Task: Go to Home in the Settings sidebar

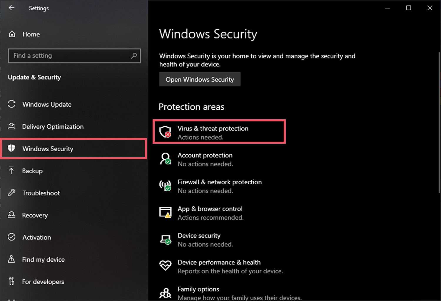Action: pos(31,34)
